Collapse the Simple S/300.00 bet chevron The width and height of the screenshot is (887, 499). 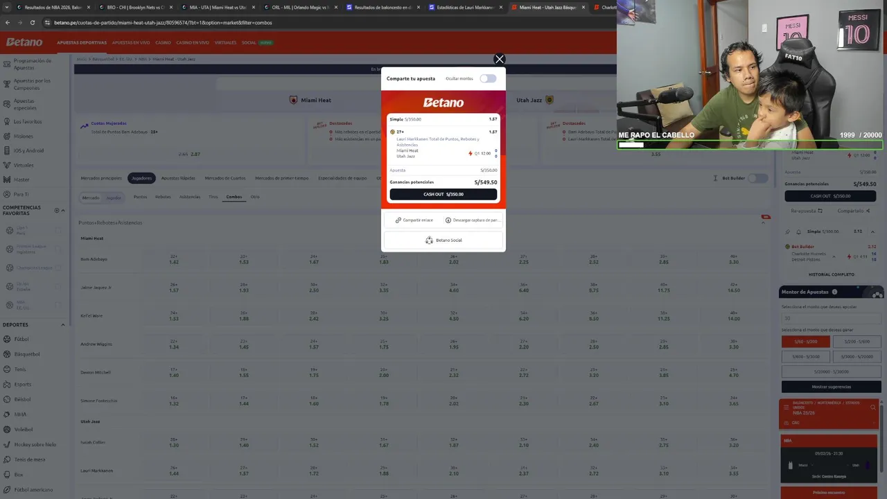click(x=872, y=231)
